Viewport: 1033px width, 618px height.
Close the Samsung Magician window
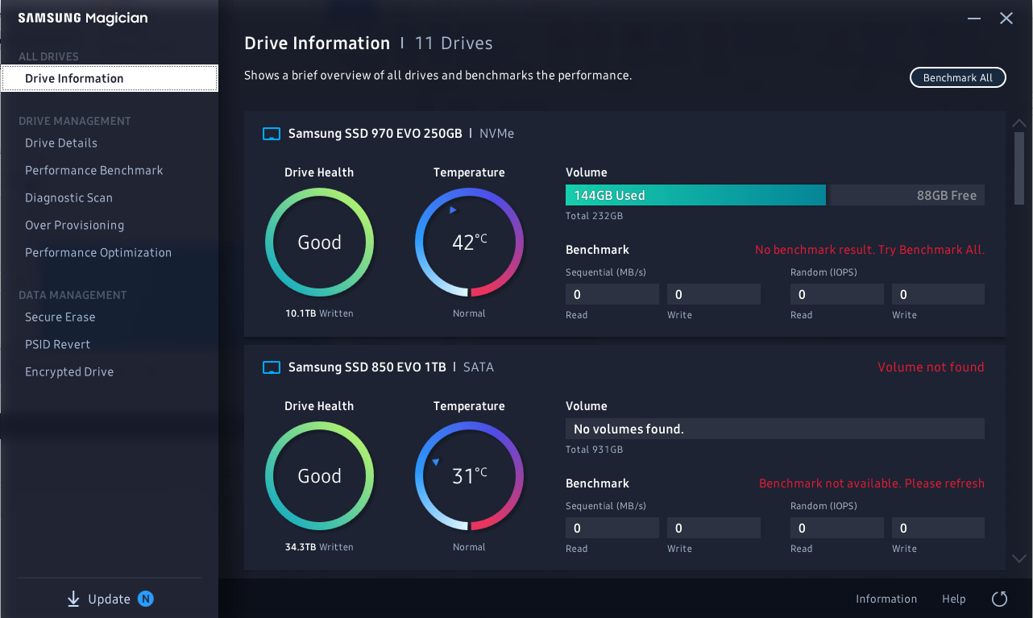click(x=1006, y=19)
